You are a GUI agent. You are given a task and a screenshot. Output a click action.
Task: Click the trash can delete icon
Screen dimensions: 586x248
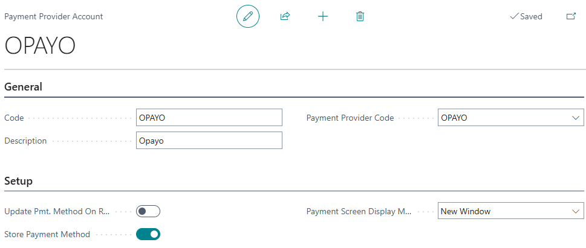tap(360, 16)
